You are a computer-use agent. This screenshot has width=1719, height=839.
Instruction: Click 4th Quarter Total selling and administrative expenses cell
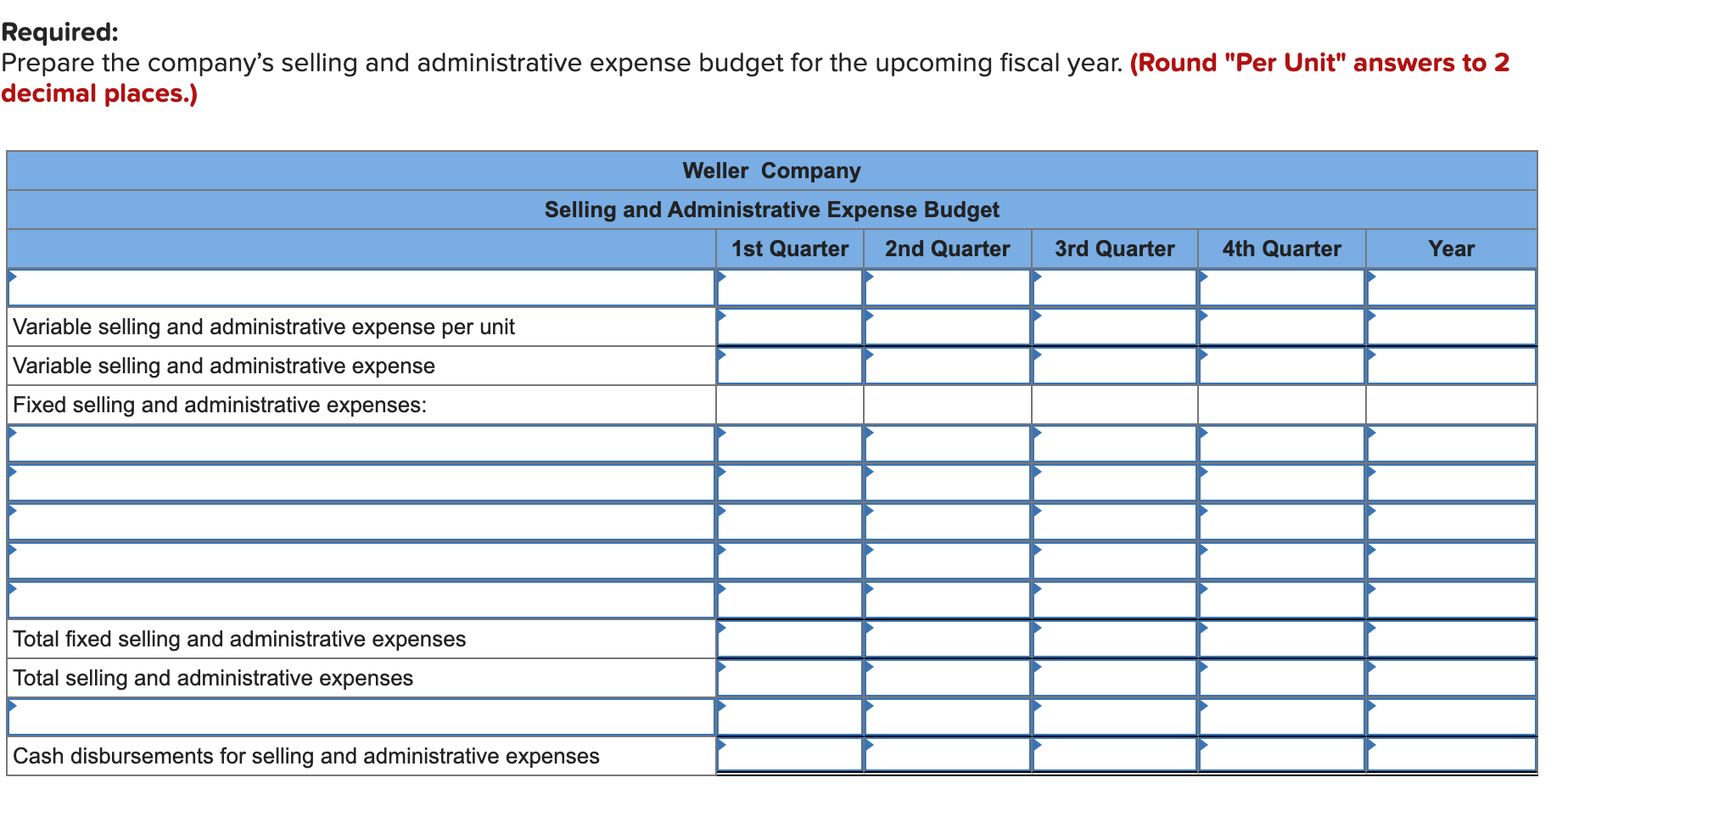tap(1282, 678)
